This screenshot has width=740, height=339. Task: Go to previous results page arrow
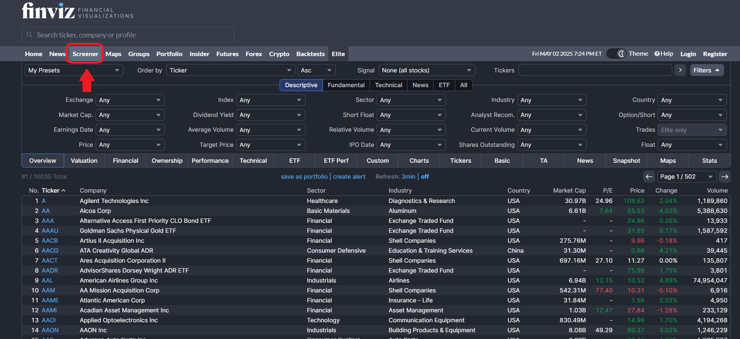click(x=649, y=177)
